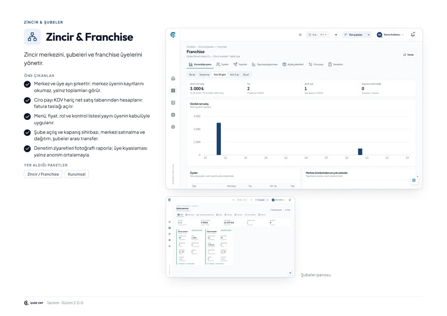This screenshot has width=447, height=316.
Task: Click the Ara search field in Franchise window
Action: point(318,35)
